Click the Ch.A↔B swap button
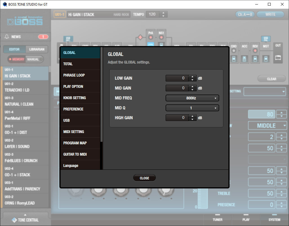Screen dimensions: 289x226 (245, 14)
